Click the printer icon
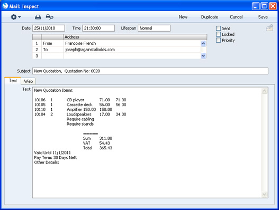The image size is (279, 210). [x=38, y=17]
